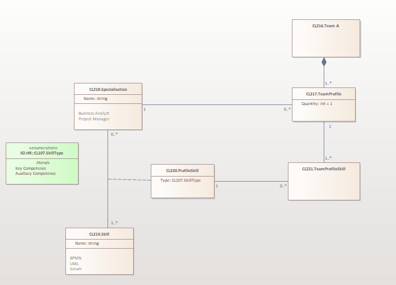Select the 02.HR::CL107.SkillType enumeration title
Image resolution: width=396 pixels, height=285 pixels.
click(42, 153)
